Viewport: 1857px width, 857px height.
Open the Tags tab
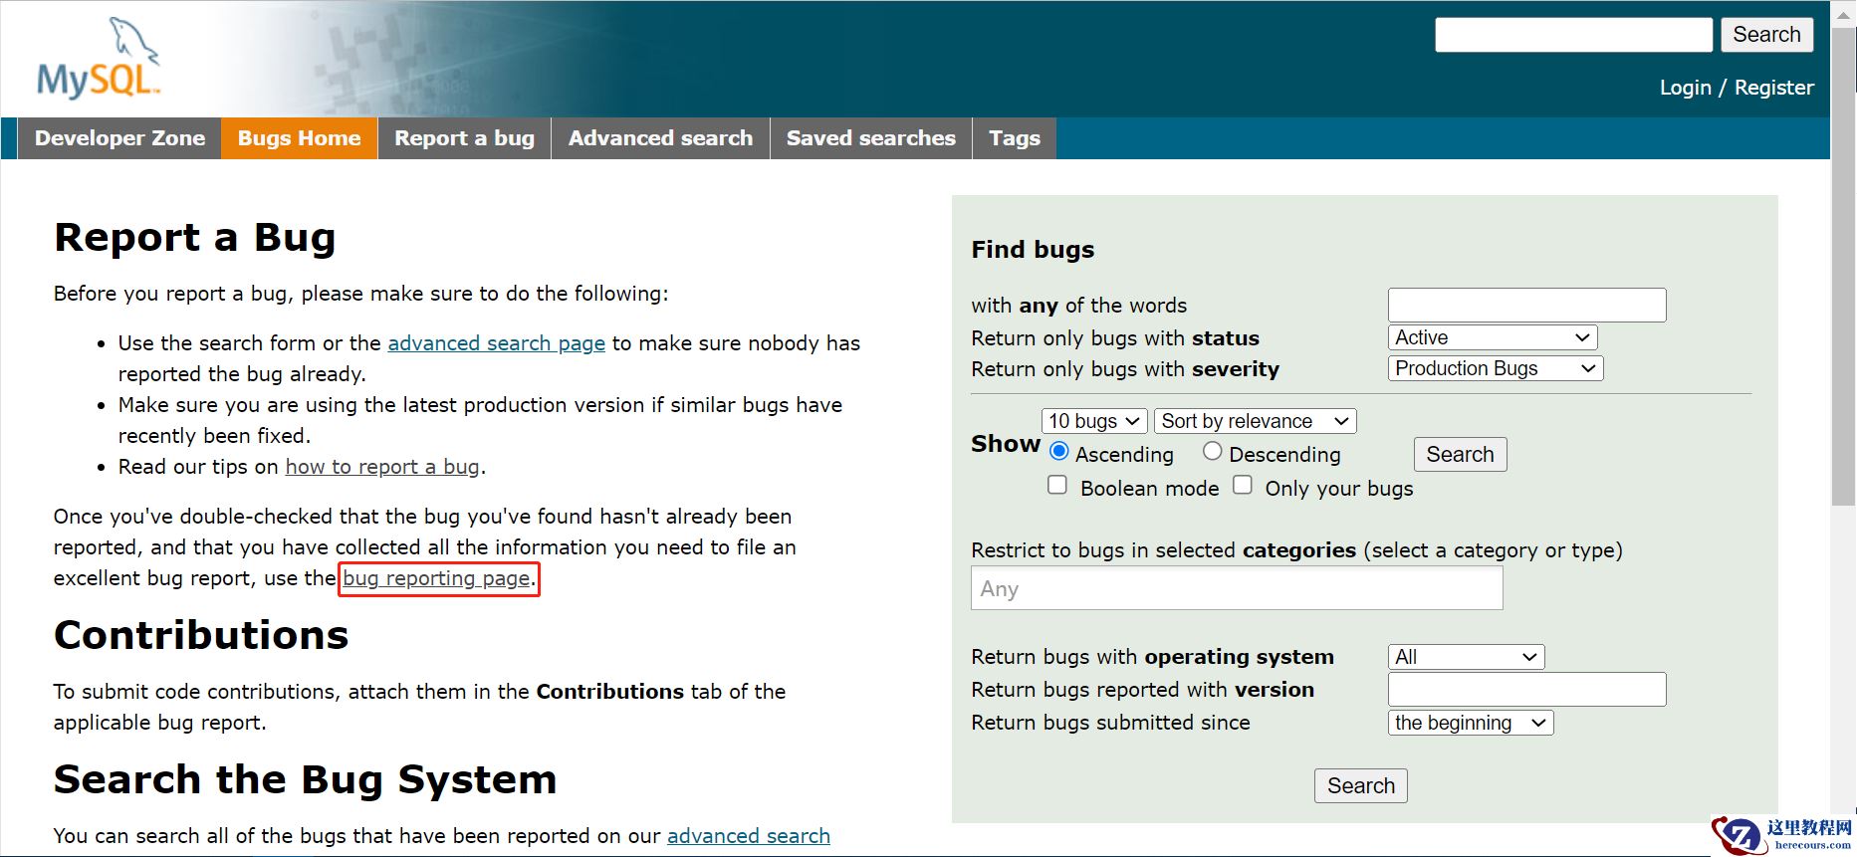click(1015, 138)
